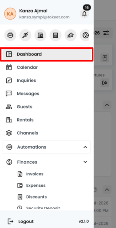Open the magnifier sparkle shortcut icon
This screenshot has width=116, height=228.
(x=25, y=35)
